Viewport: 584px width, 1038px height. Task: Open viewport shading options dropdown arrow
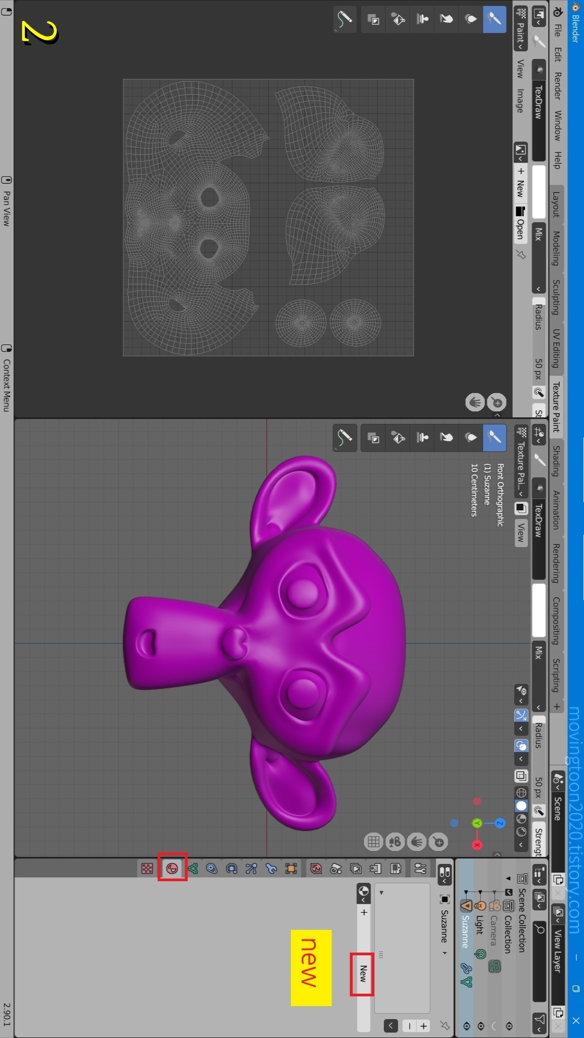pos(521,844)
